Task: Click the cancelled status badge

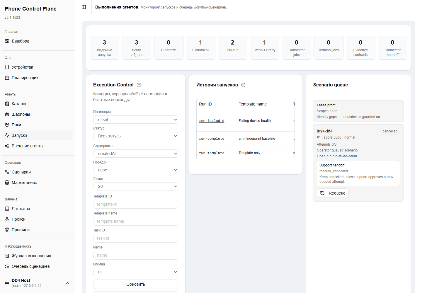Action: pyautogui.click(x=390, y=131)
